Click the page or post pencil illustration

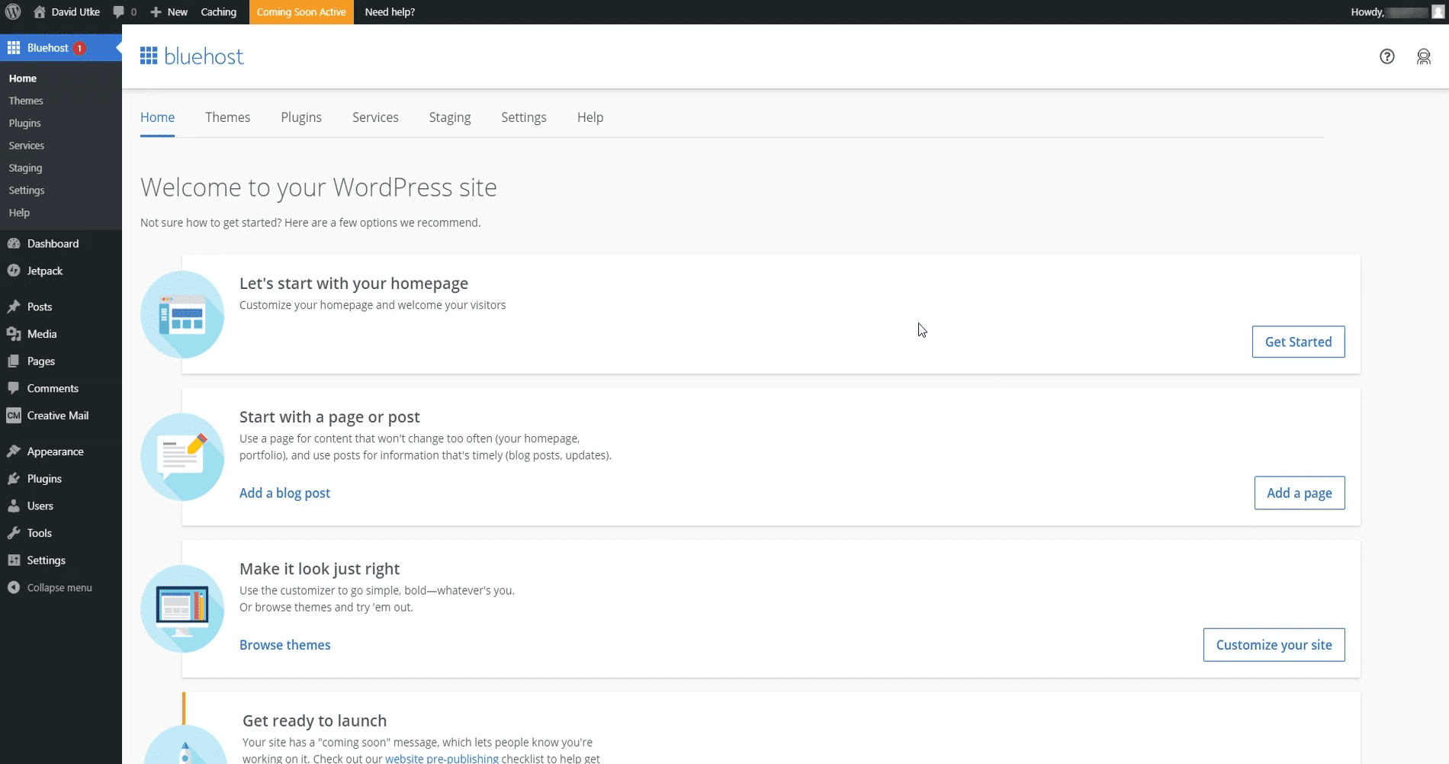click(182, 457)
